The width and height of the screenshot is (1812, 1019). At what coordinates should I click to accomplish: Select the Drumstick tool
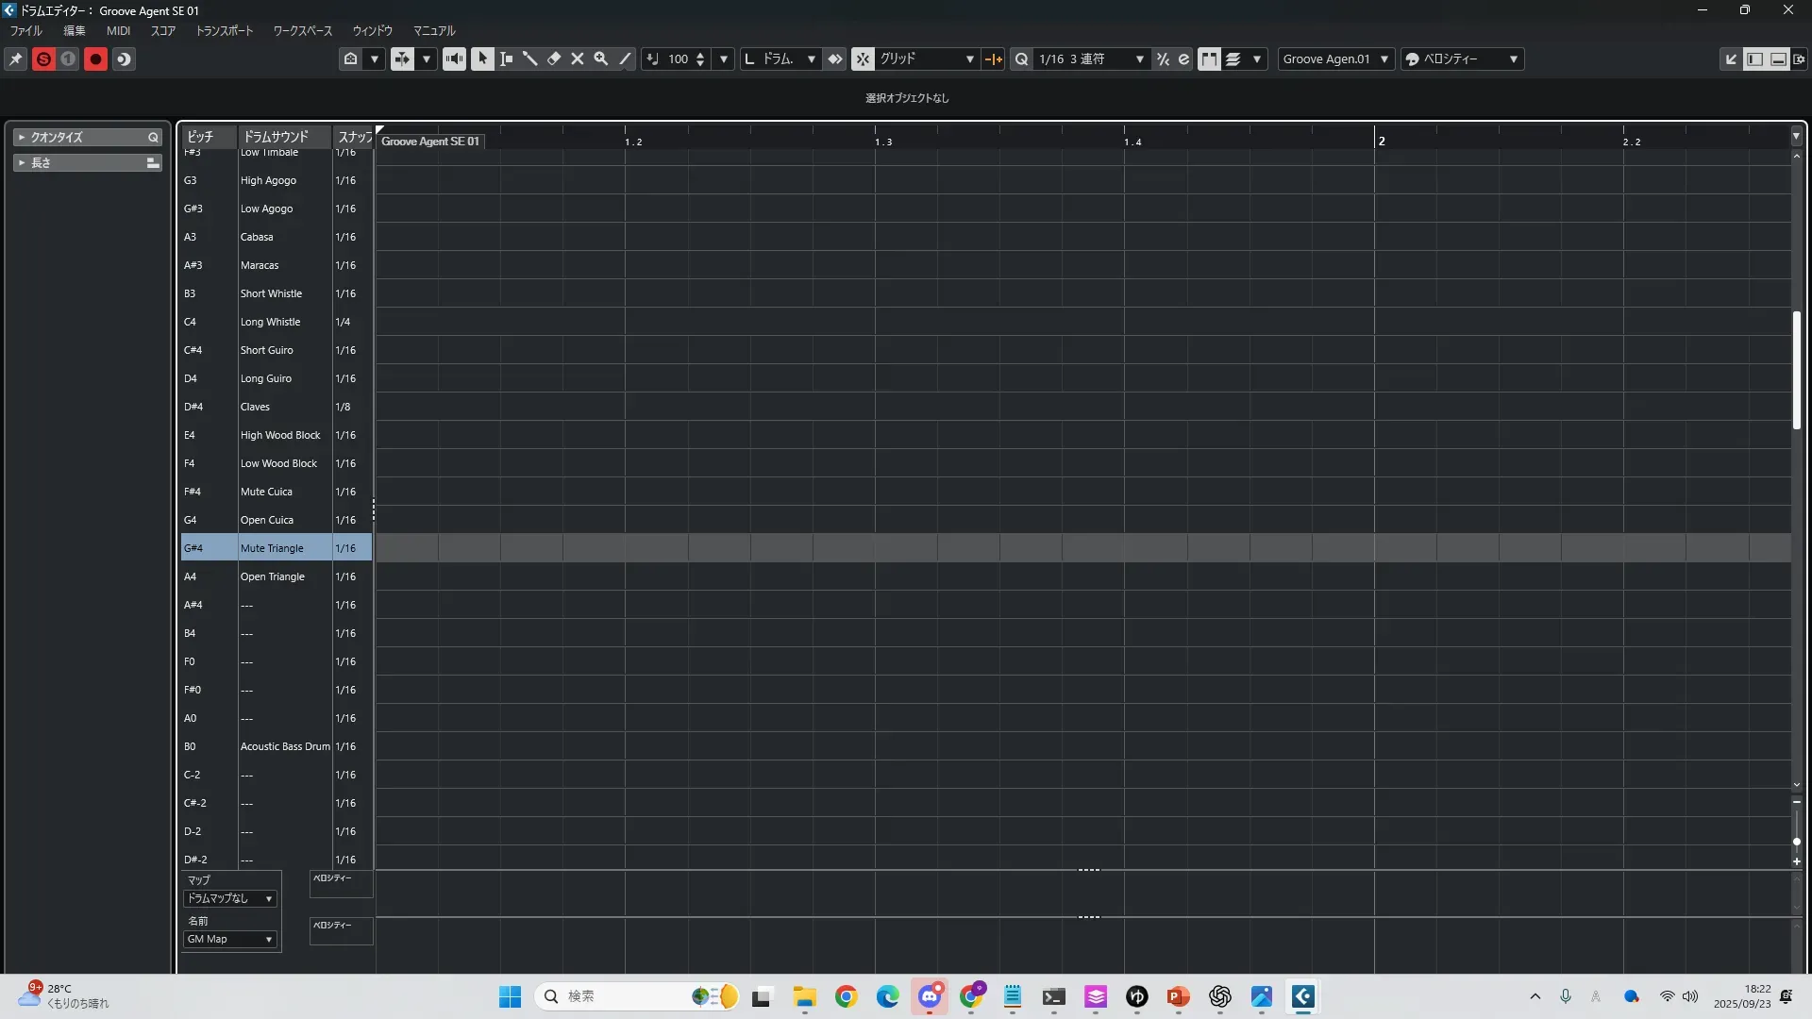pos(530,58)
